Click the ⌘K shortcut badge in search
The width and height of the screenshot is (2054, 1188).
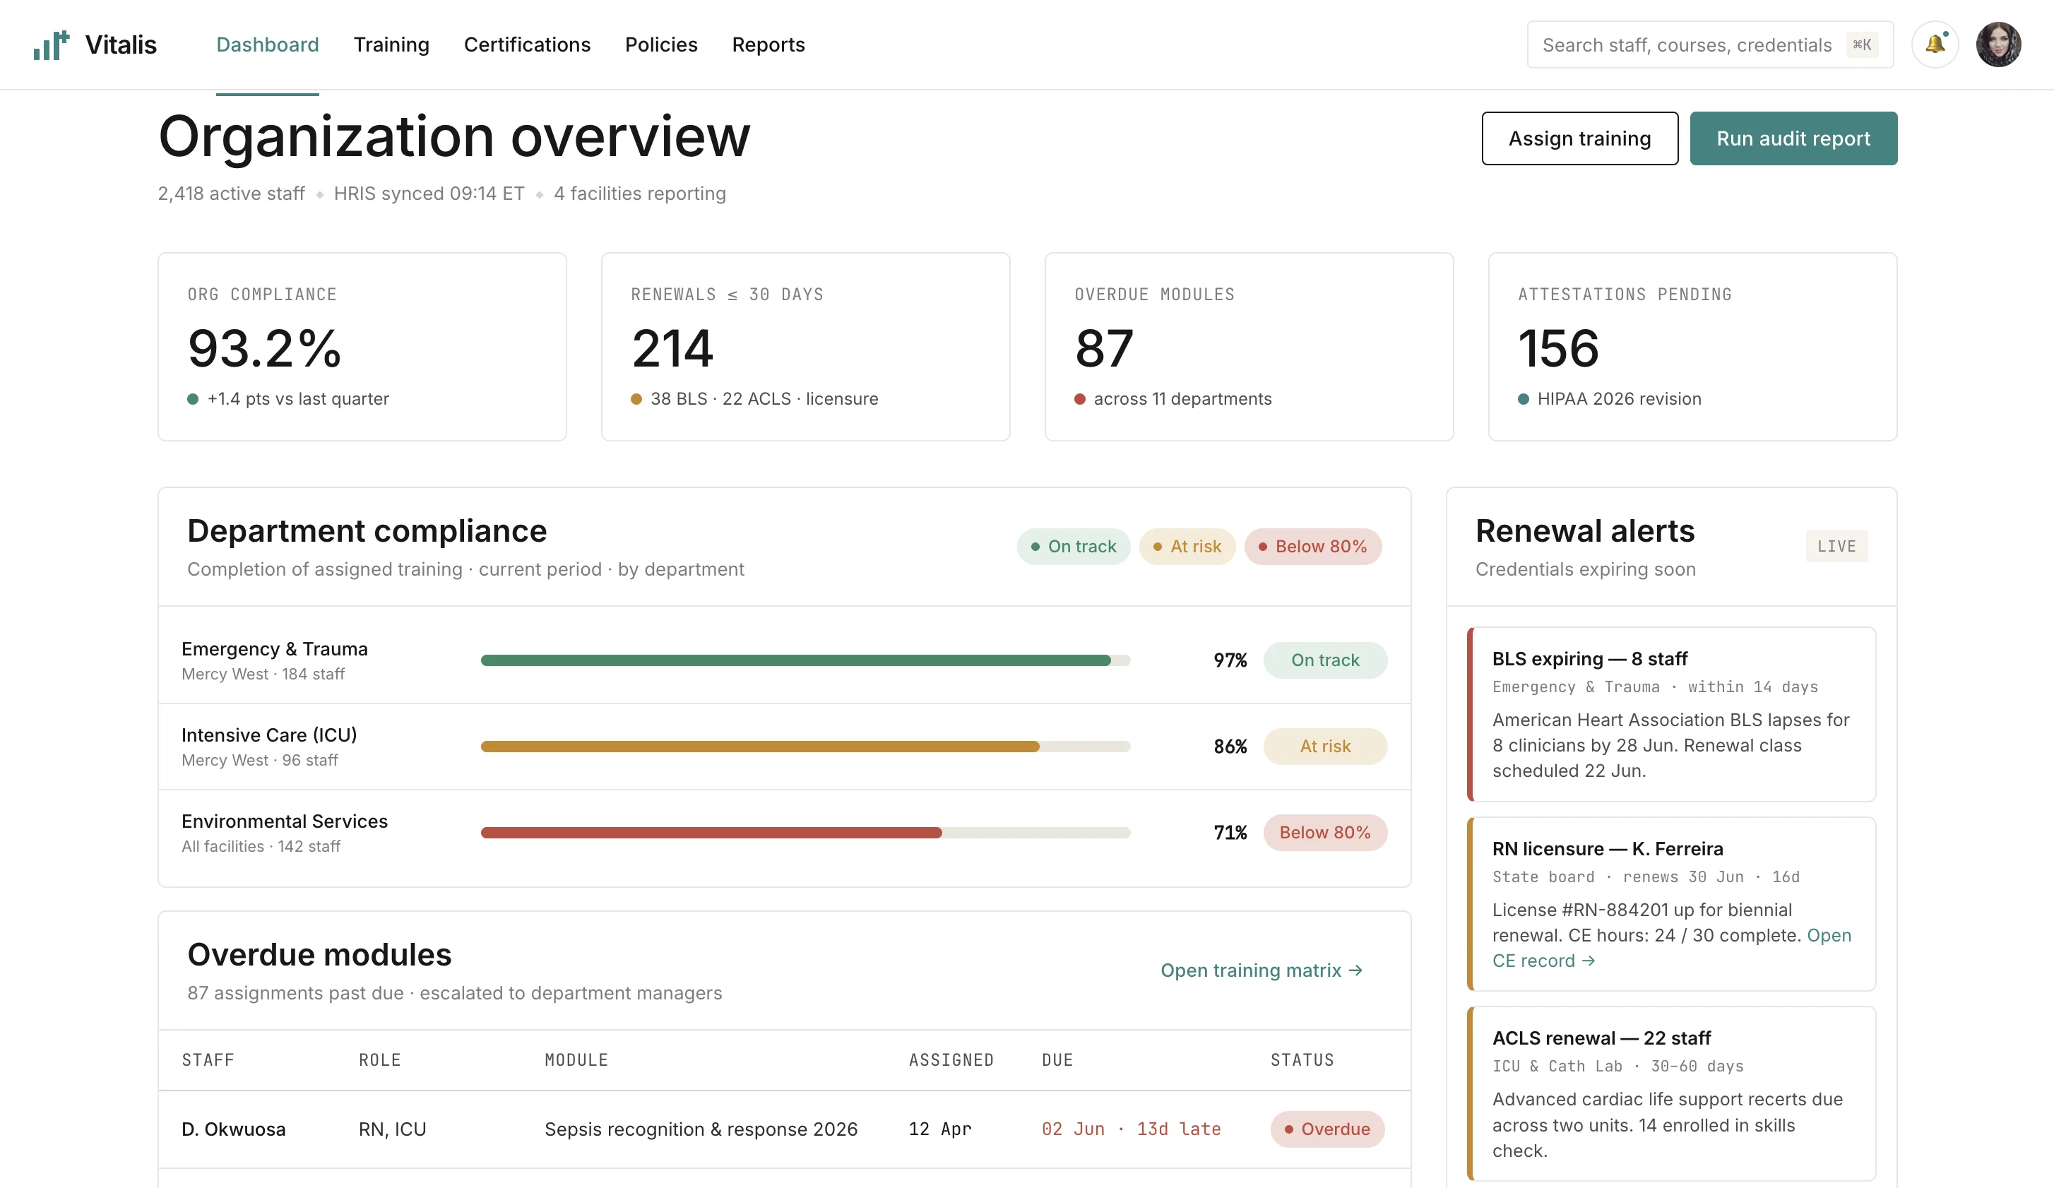(x=1862, y=44)
